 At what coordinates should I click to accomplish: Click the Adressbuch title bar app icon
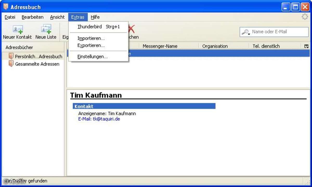pyautogui.click(x=6, y=7)
